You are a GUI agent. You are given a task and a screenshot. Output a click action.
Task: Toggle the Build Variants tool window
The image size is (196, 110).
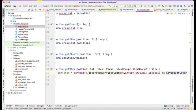coord(3,97)
